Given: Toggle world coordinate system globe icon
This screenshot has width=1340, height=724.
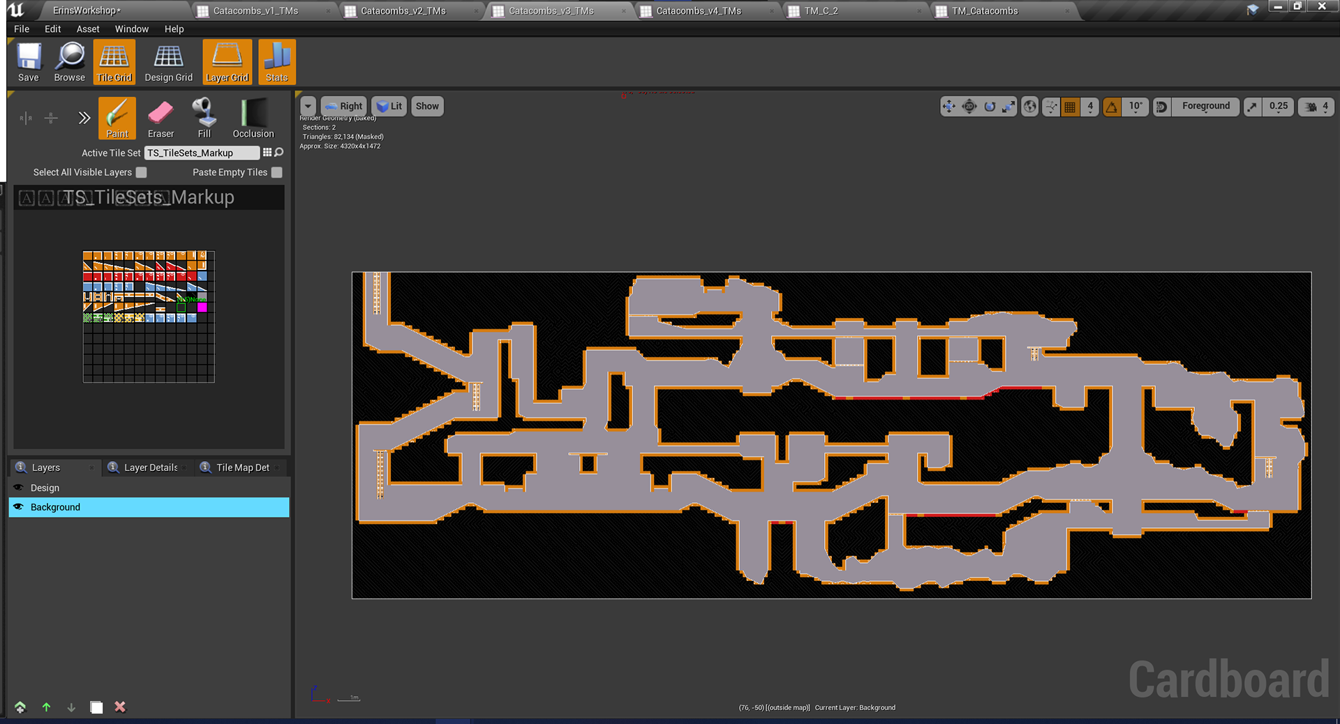Looking at the screenshot, I should (x=1030, y=107).
